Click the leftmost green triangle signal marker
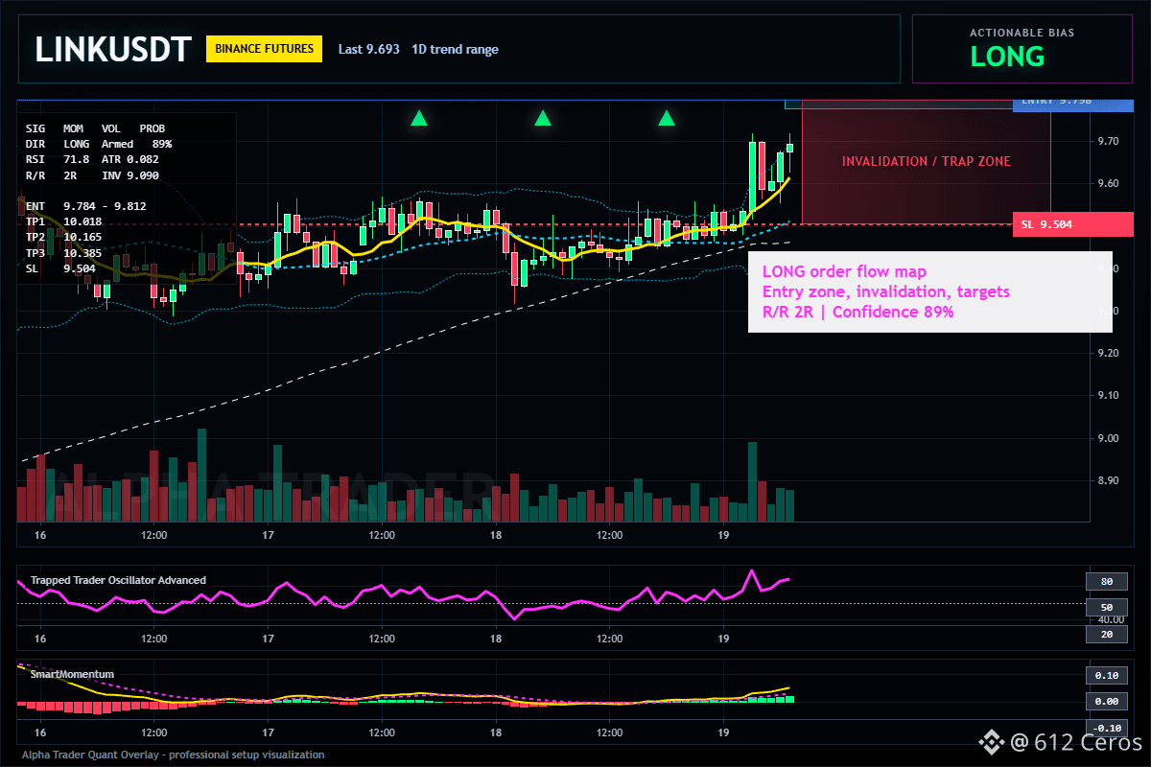Viewport: 1151px width, 767px height. coord(418,118)
